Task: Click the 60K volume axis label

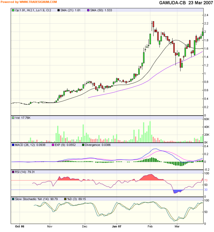Action: (x=206, y=119)
